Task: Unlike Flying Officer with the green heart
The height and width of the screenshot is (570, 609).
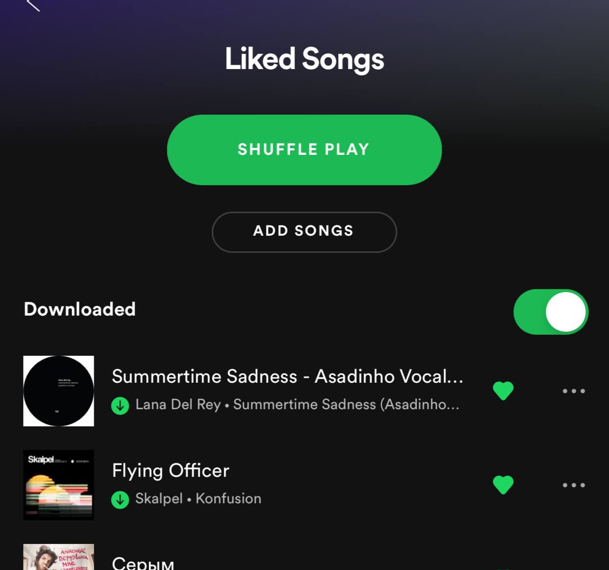Action: [503, 485]
